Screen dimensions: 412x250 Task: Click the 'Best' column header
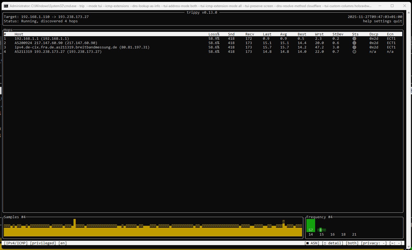click(302, 34)
